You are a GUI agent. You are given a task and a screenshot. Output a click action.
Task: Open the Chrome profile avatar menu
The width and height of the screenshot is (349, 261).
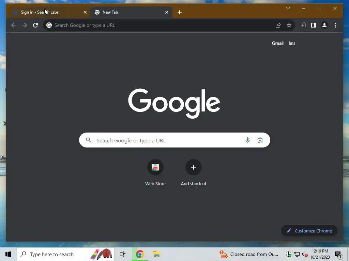click(324, 25)
